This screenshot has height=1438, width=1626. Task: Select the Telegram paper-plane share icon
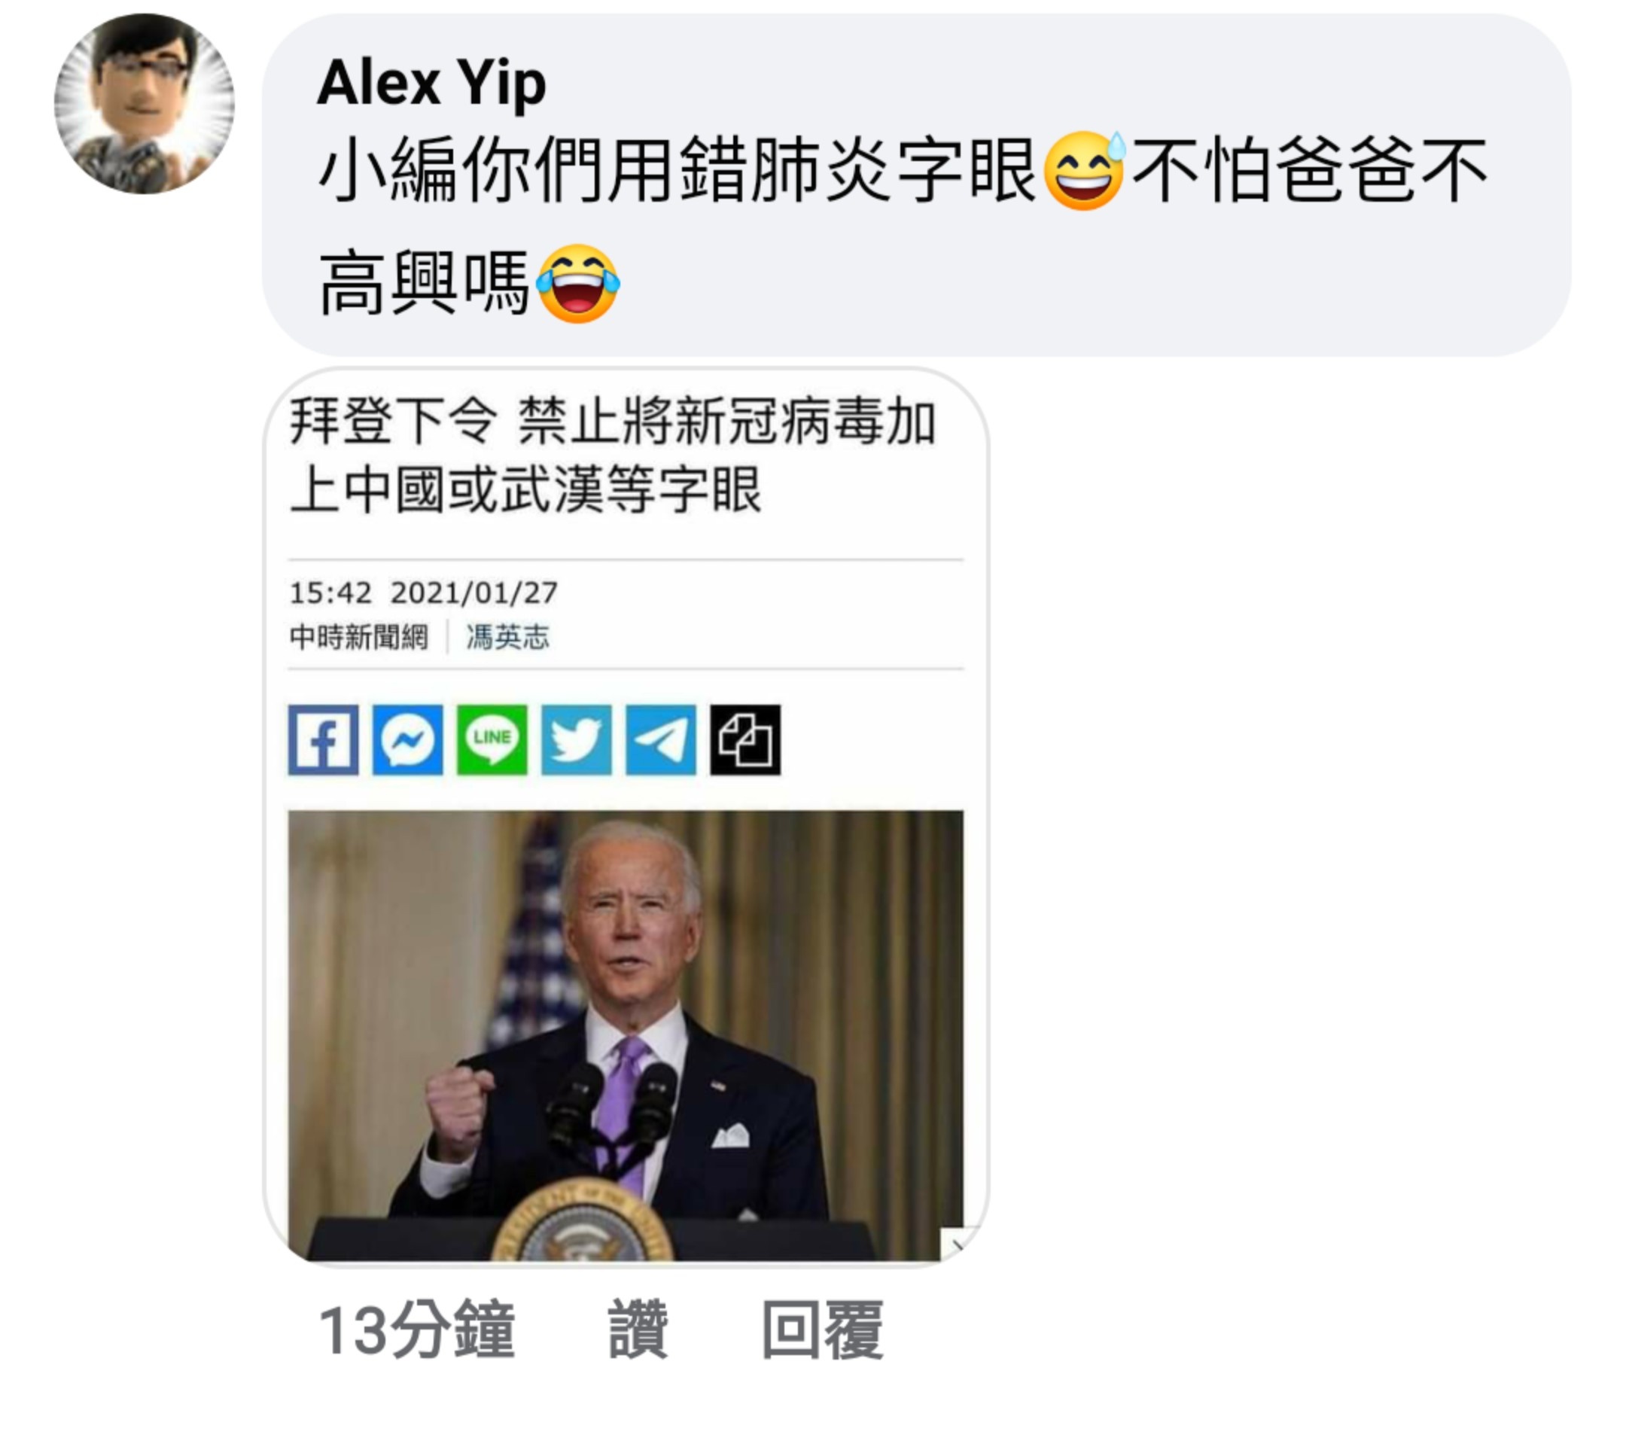tap(661, 739)
